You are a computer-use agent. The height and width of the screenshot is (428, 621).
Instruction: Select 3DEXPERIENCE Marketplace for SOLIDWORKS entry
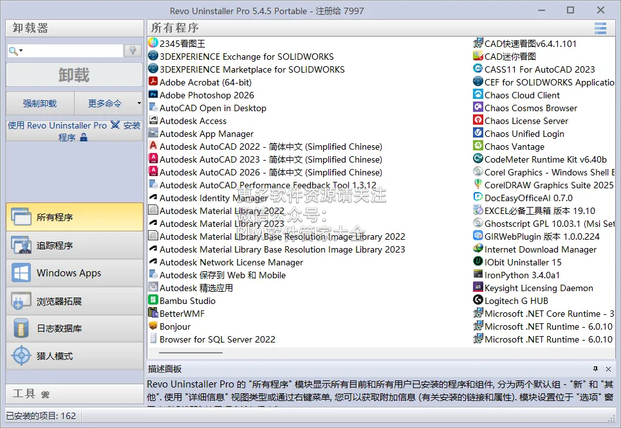[246, 69]
